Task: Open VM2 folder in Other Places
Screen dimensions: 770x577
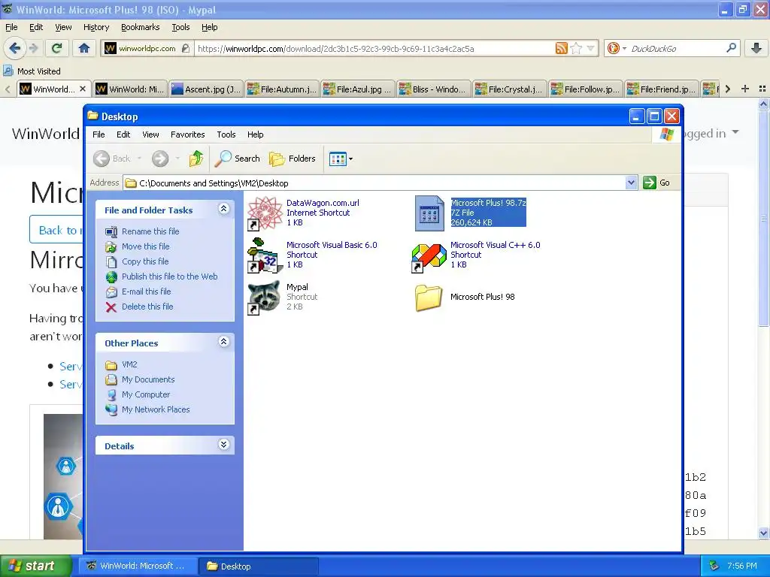Action: tap(129, 364)
